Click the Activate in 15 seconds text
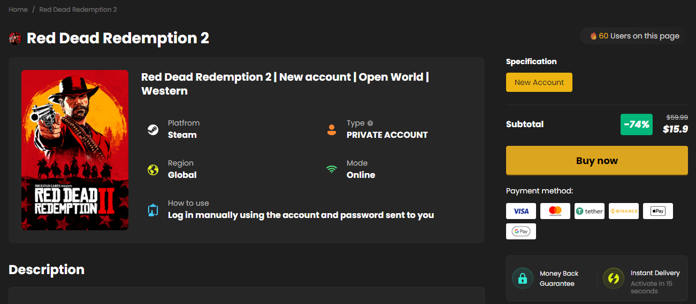Screen dimensions: 696x304 (652, 287)
